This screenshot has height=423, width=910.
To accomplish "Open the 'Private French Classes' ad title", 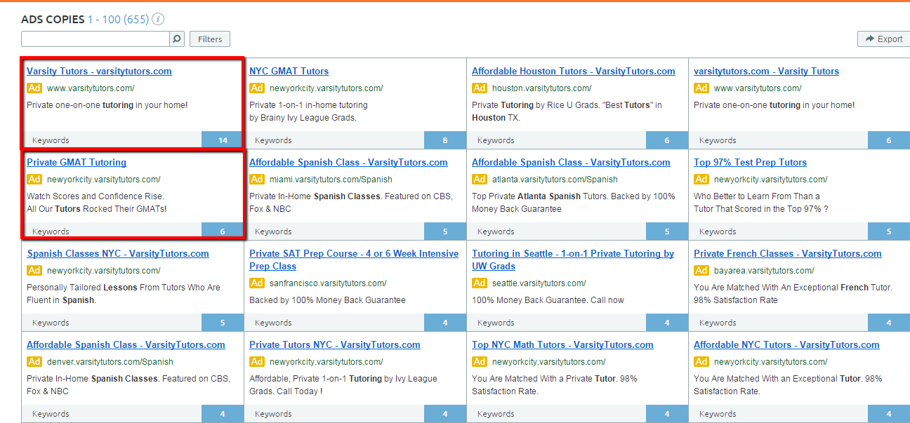I will [x=788, y=253].
